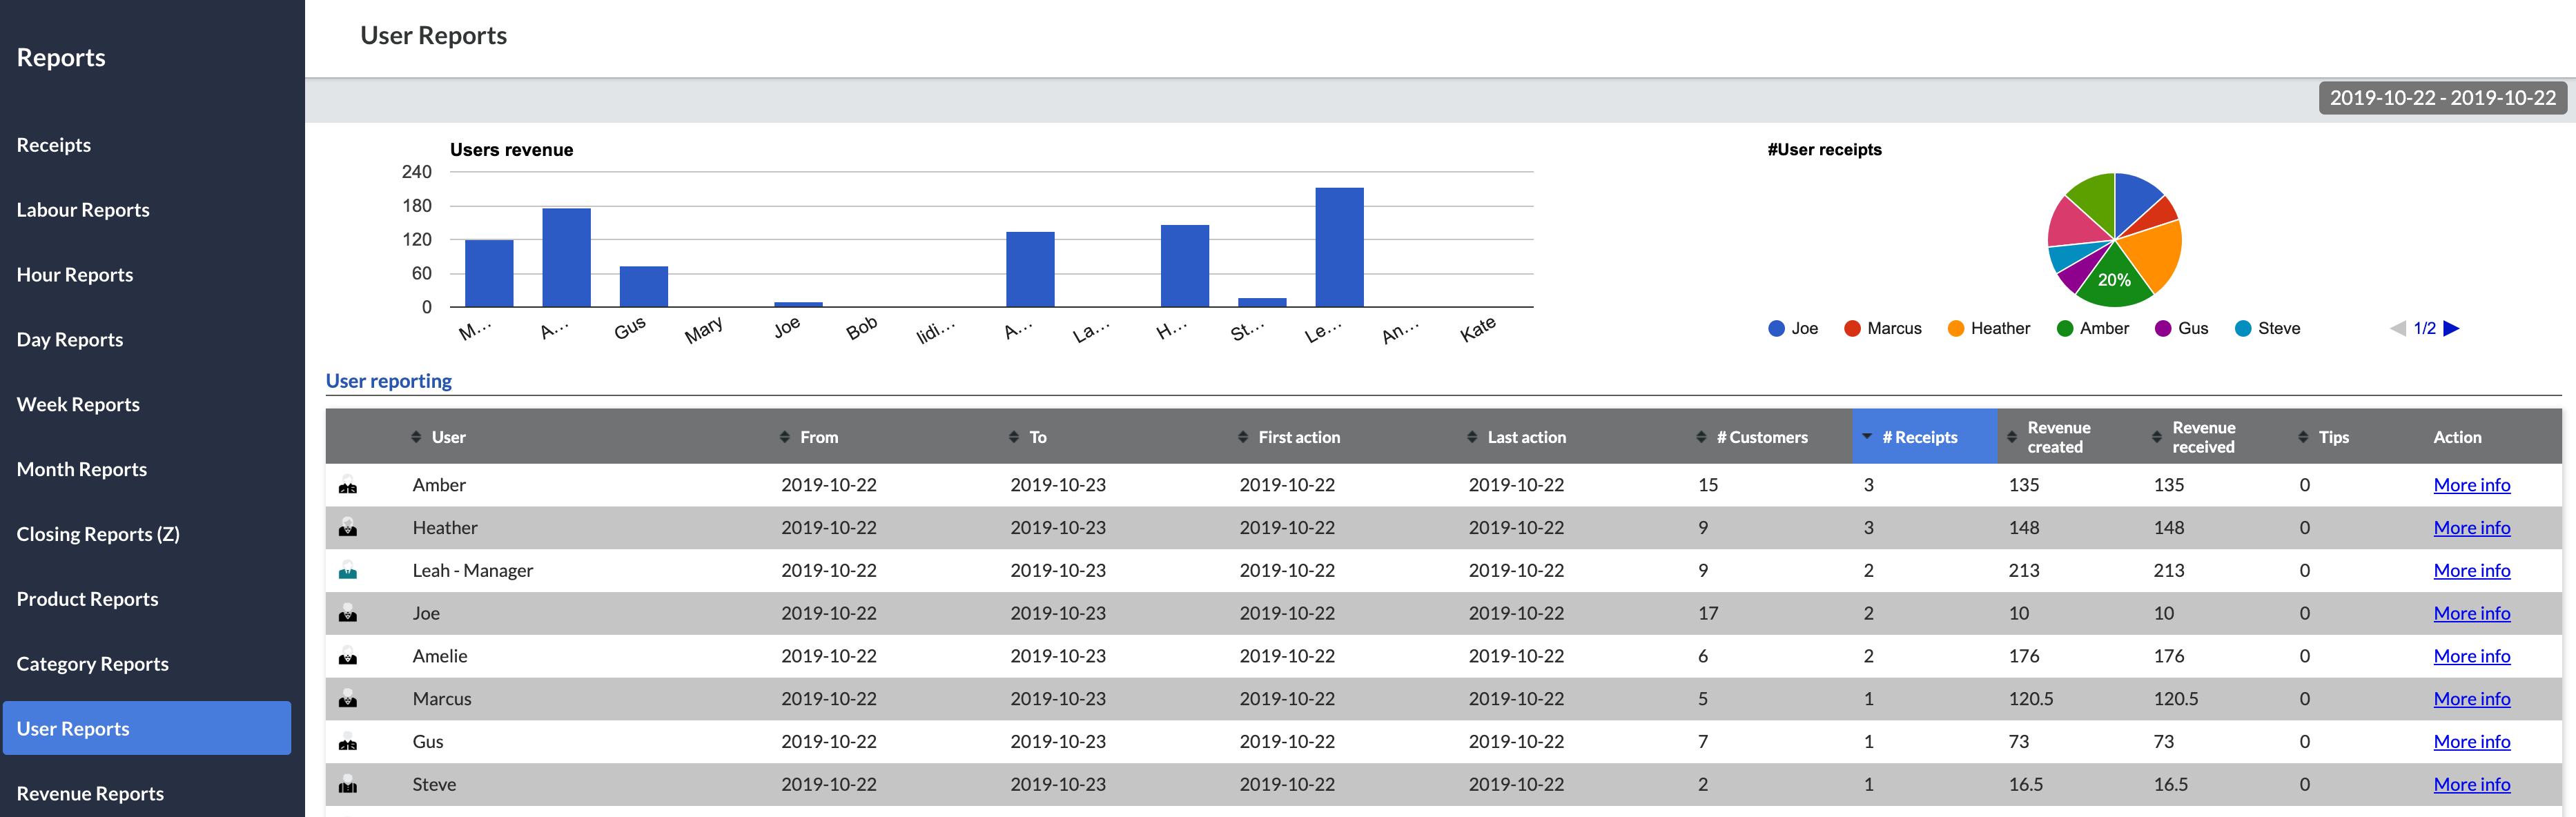Open Month Reports in sidebar

[82, 469]
